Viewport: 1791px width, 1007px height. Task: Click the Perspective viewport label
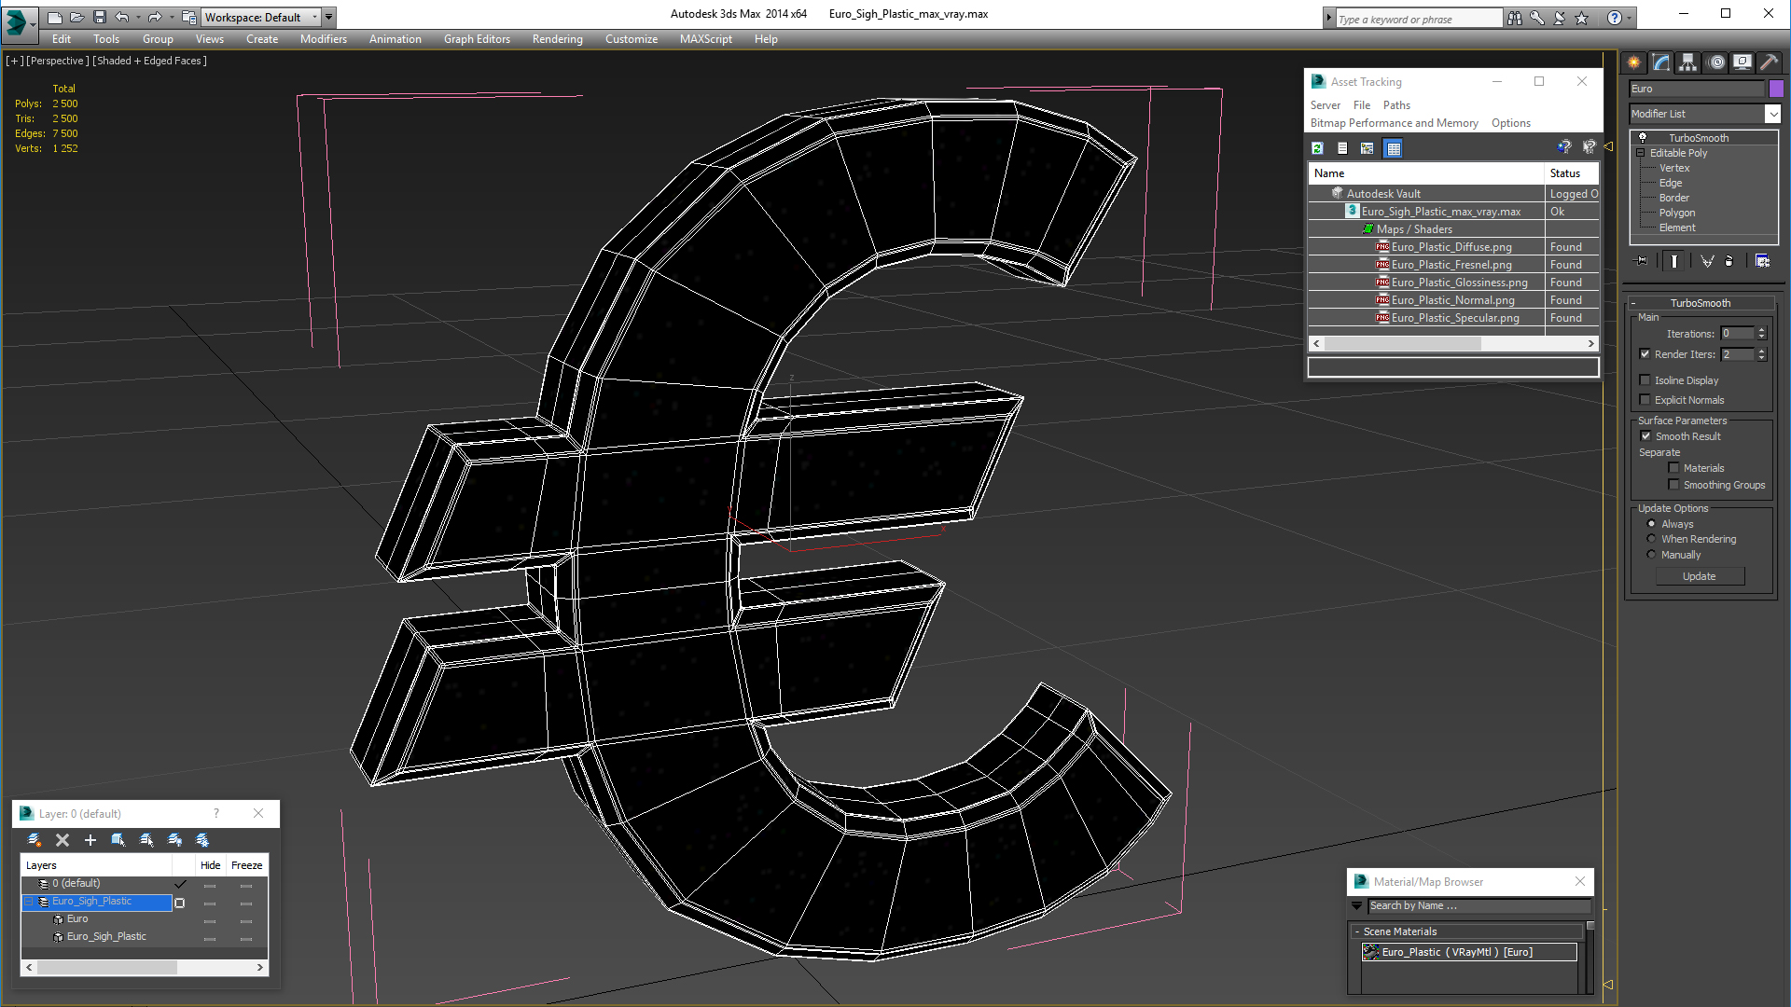pyautogui.click(x=58, y=61)
